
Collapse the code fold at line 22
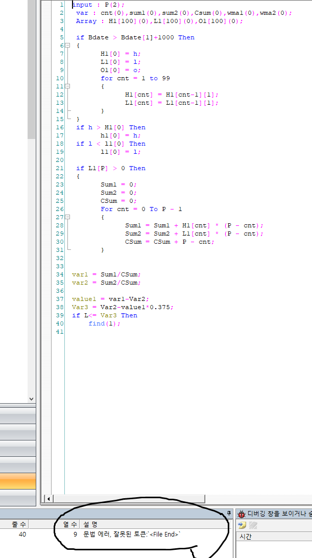[x=67, y=176]
